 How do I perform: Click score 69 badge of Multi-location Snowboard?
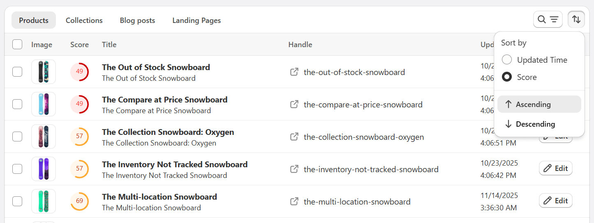[79, 201]
